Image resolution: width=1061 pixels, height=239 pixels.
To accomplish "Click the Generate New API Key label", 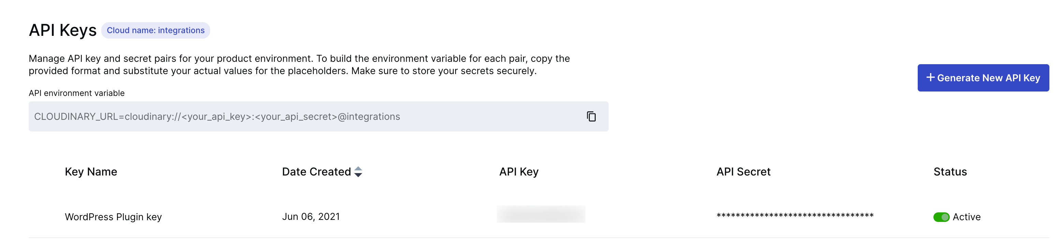I will [x=989, y=78].
